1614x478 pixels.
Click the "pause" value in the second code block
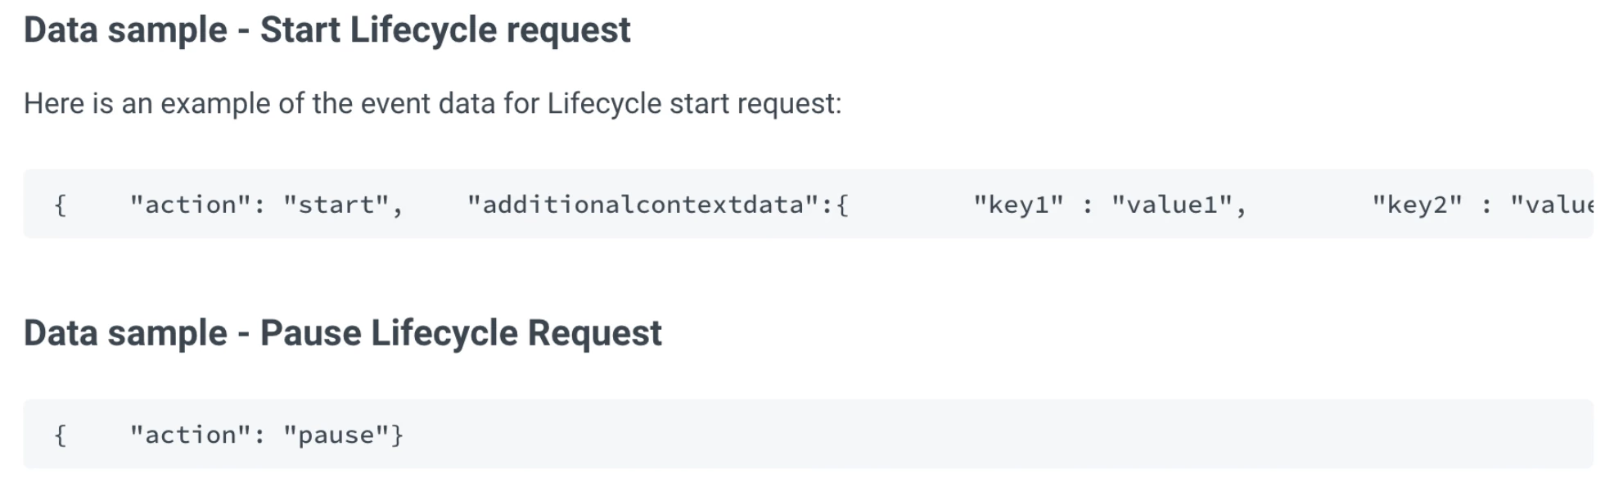(x=336, y=435)
